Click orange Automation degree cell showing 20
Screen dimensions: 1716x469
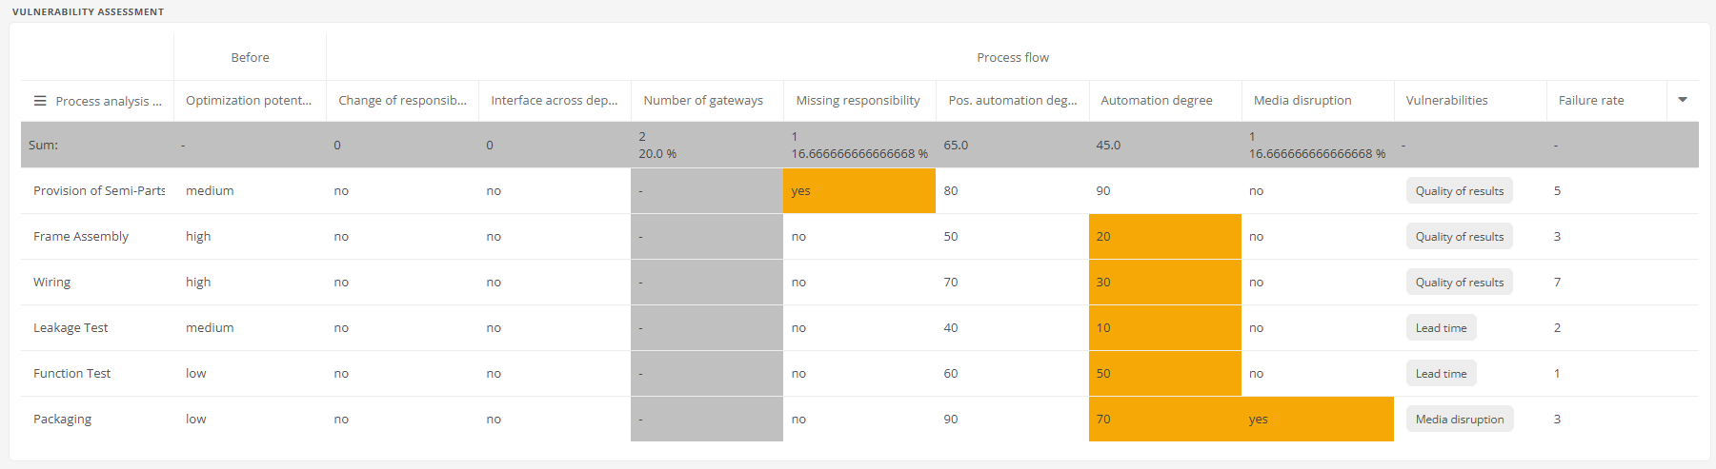click(1165, 236)
